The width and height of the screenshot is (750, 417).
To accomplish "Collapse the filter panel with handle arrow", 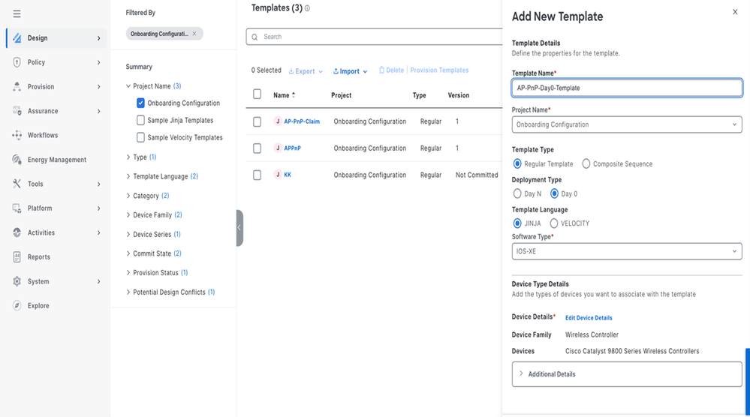I will click(x=239, y=228).
